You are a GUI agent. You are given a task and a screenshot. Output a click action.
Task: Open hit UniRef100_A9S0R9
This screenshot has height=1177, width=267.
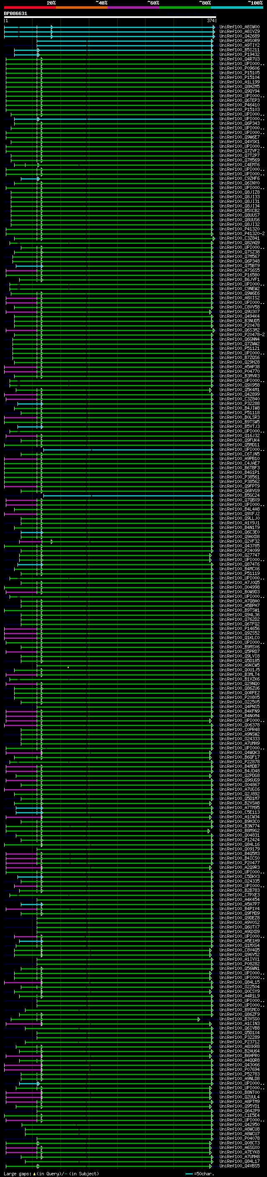(x=239, y=41)
